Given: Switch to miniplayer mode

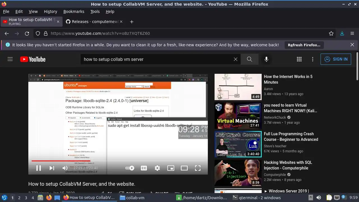Looking at the screenshot, I should [x=171, y=168].
